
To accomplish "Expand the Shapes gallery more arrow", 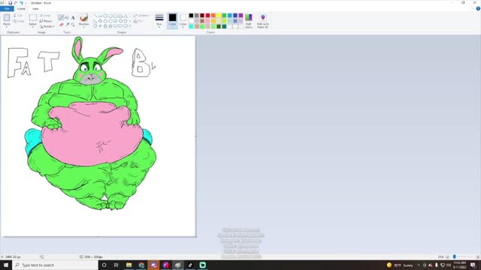I will click(130, 26).
